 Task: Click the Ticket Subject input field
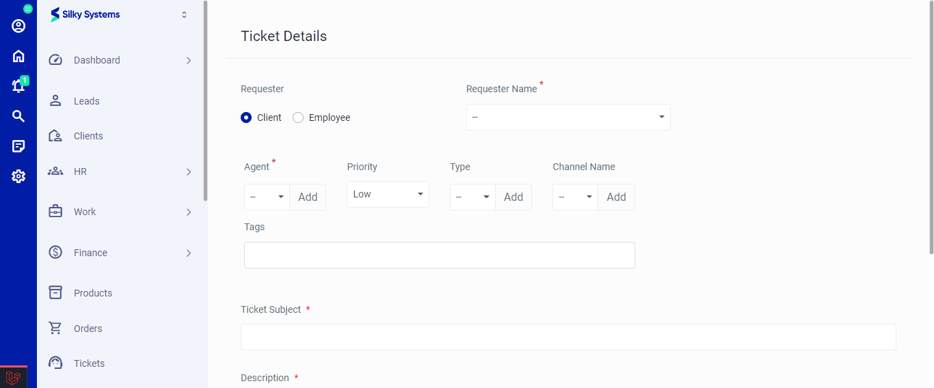click(568, 337)
